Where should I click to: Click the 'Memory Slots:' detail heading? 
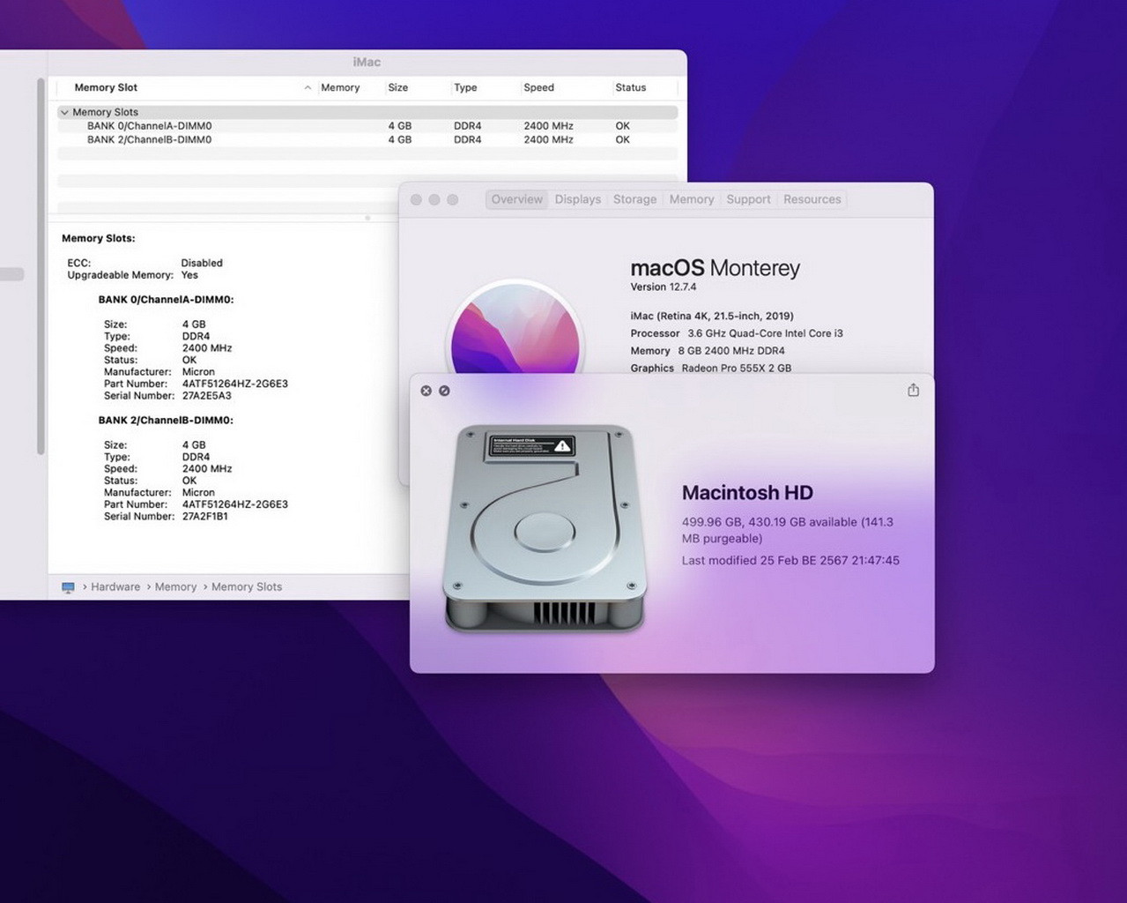pos(98,239)
